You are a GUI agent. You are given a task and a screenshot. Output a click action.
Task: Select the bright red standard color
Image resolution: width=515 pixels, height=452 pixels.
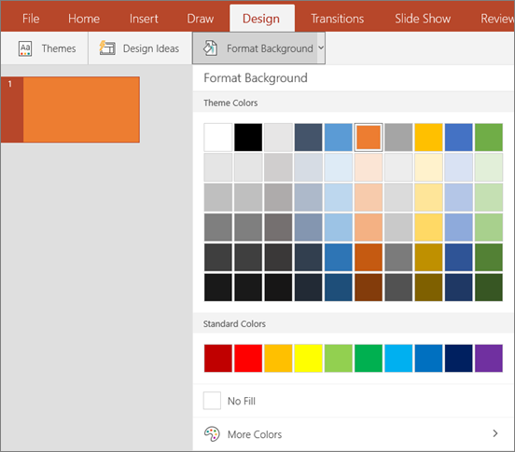click(x=248, y=358)
